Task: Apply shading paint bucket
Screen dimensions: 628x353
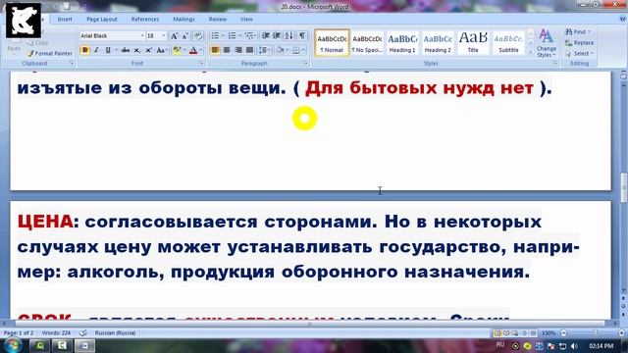Action: coord(280,50)
